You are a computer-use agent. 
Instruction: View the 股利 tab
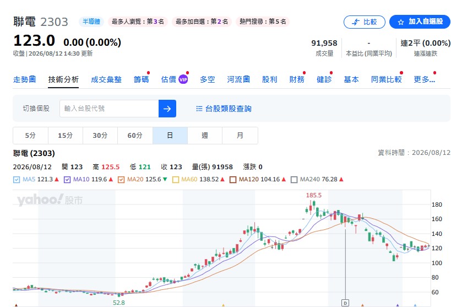(269, 79)
